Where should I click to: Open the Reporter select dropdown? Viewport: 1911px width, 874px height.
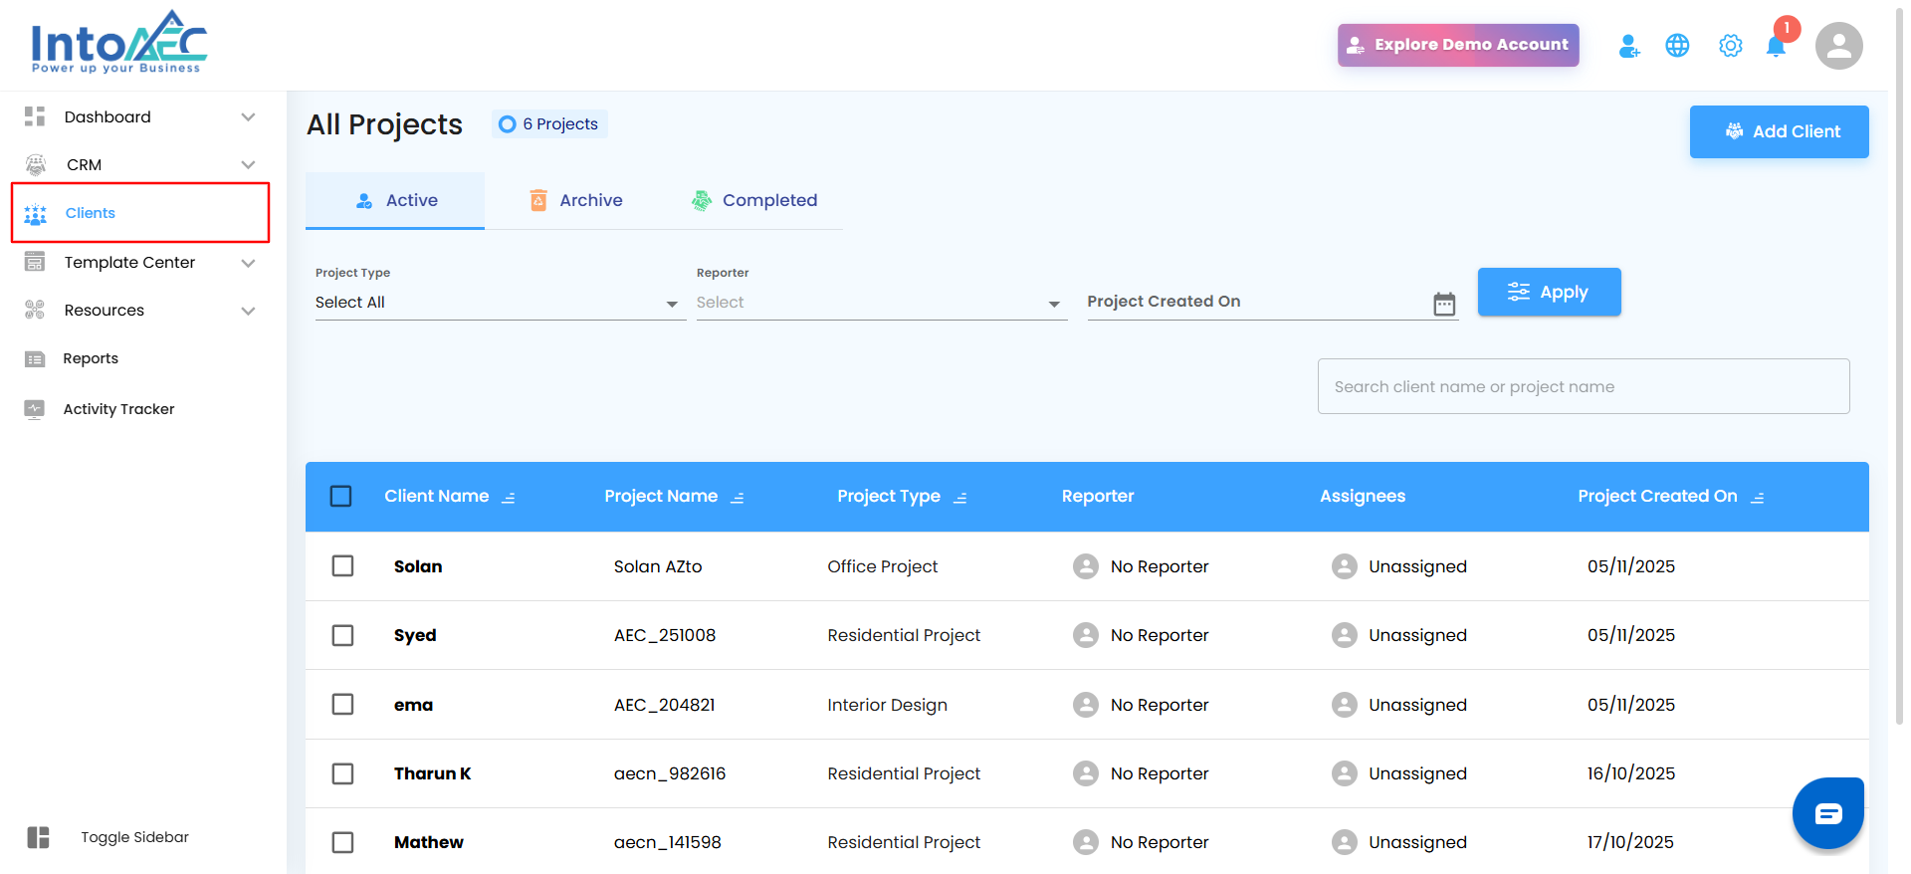(x=880, y=303)
